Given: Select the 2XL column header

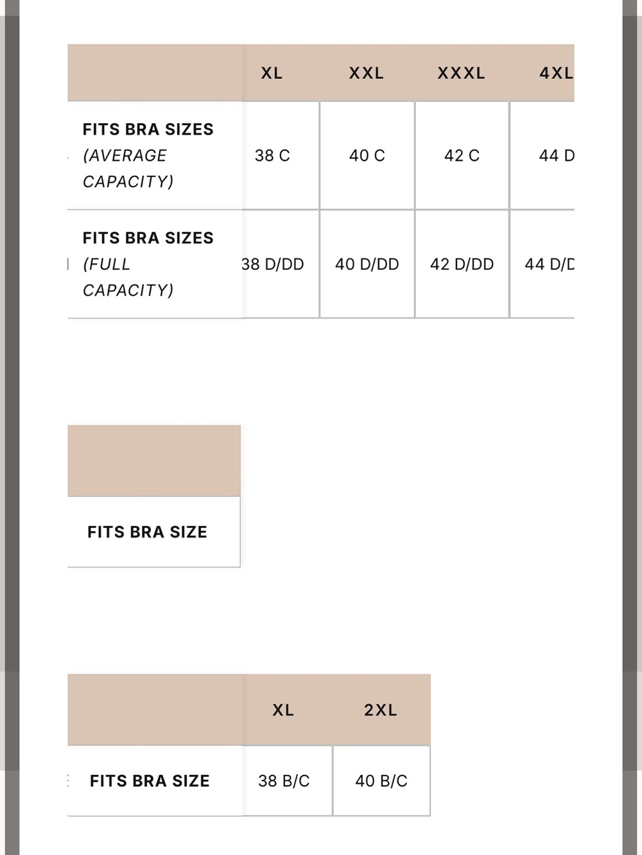Looking at the screenshot, I should pos(381,710).
